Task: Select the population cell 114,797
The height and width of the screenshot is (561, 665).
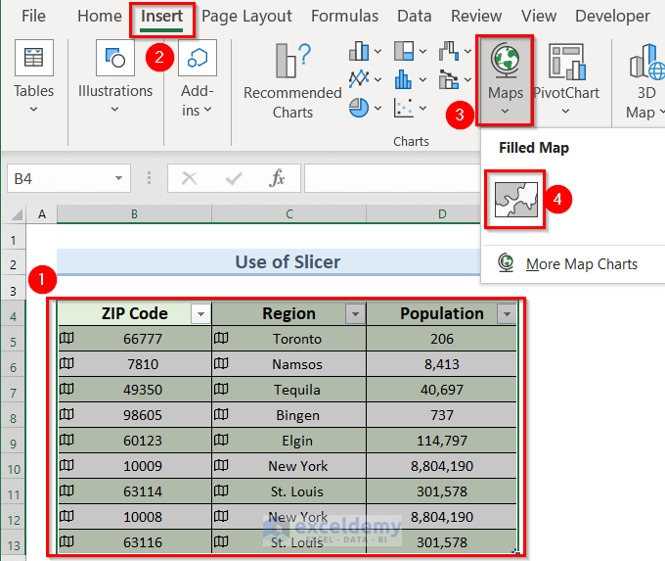Action: [x=441, y=441]
